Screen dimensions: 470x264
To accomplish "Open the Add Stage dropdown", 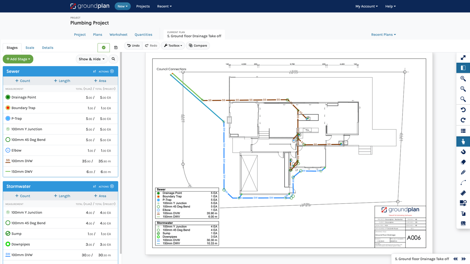I will (18, 59).
